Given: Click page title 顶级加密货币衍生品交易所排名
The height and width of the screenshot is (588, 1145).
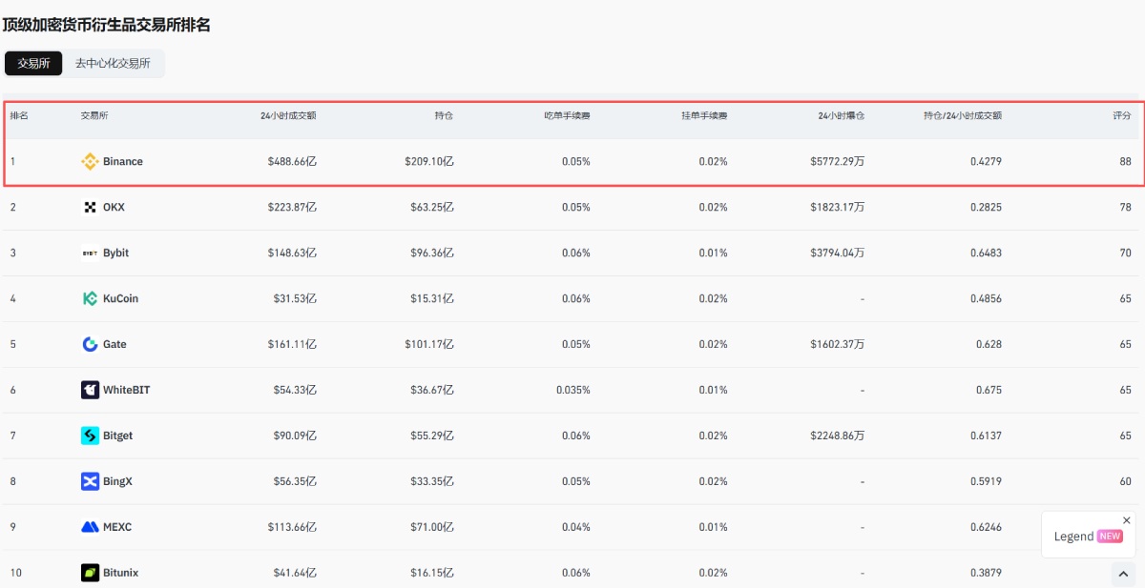Looking at the screenshot, I should [107, 26].
